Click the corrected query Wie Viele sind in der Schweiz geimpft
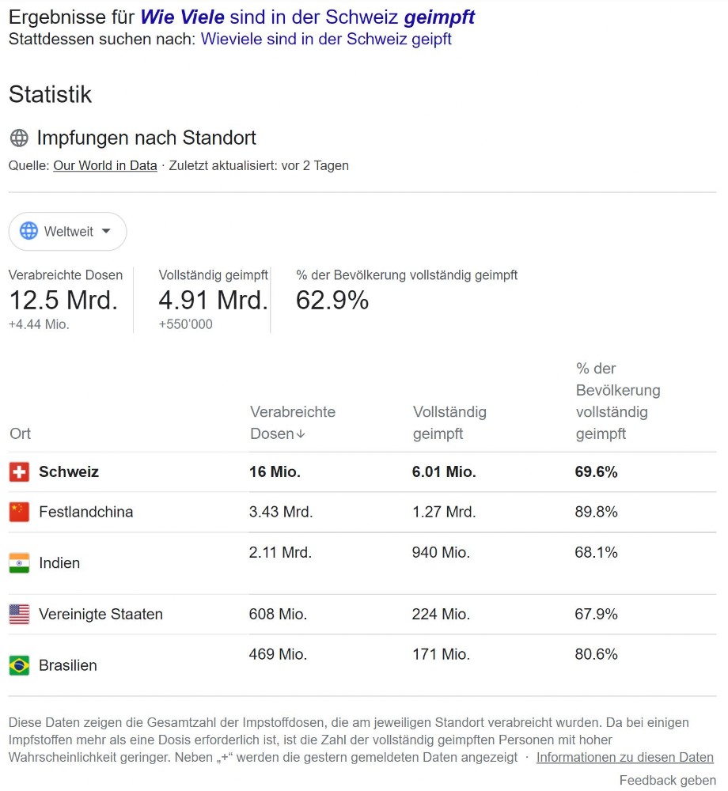 click(x=308, y=17)
